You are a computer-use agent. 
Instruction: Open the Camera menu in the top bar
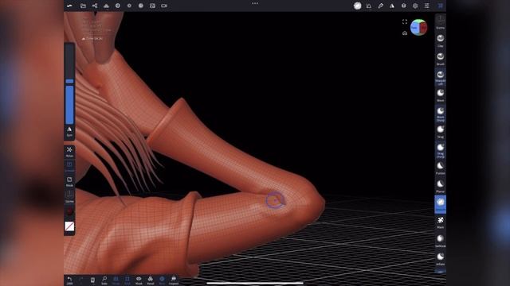click(164, 6)
